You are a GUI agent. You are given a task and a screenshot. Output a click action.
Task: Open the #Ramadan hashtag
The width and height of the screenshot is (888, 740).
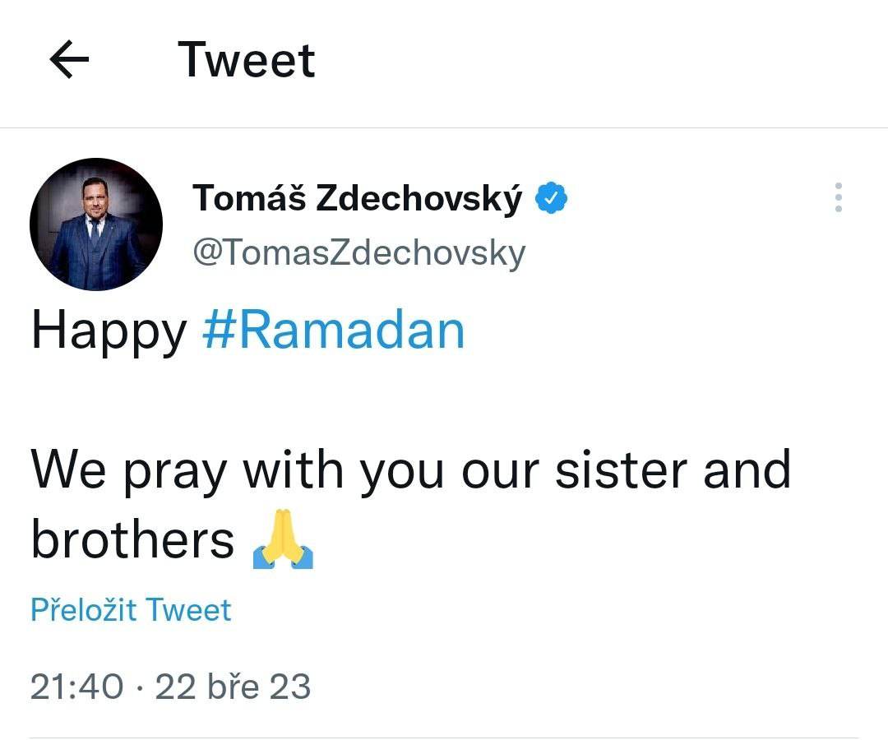click(334, 330)
